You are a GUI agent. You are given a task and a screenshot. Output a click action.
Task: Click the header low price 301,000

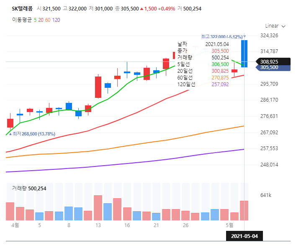[x=104, y=9]
